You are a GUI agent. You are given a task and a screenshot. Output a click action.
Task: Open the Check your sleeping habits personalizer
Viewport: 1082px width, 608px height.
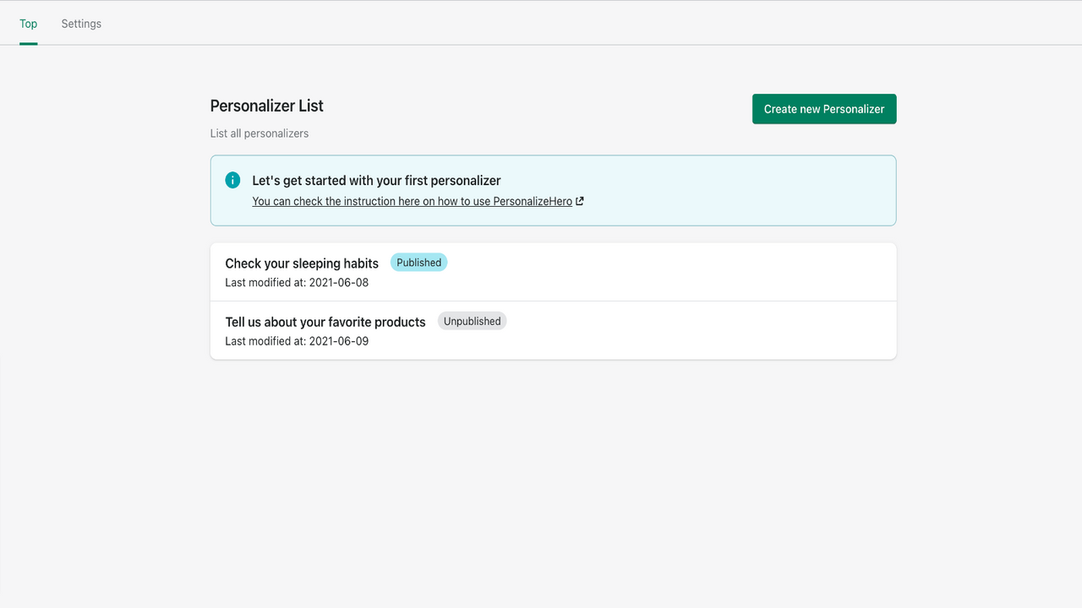pyautogui.click(x=302, y=263)
